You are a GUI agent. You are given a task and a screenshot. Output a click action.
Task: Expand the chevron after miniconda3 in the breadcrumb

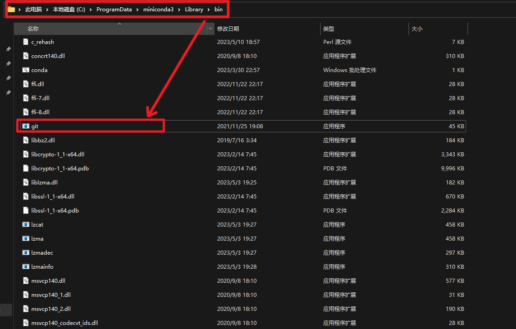(x=179, y=10)
